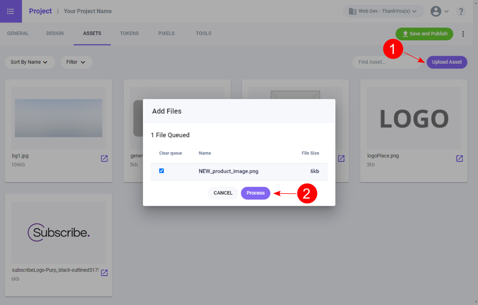Select the LOGO placeholder thumbnail

[413, 119]
